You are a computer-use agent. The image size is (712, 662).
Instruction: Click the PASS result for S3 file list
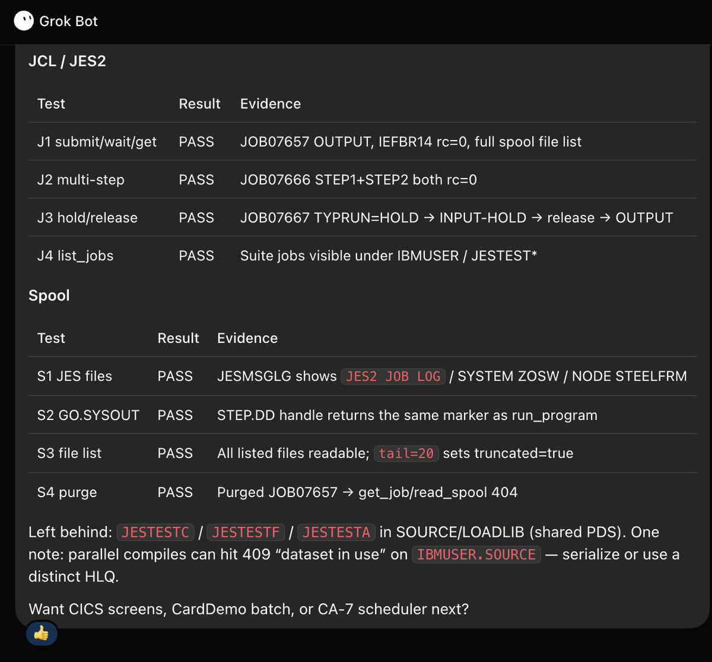[175, 453]
